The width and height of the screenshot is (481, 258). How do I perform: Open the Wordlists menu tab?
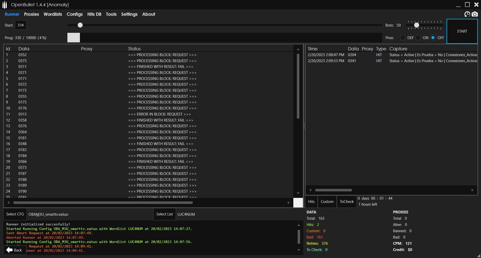(53, 14)
